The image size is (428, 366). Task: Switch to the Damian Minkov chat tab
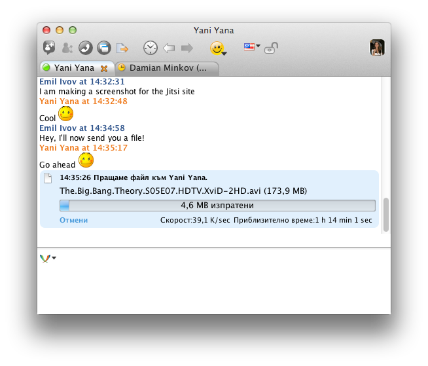[x=162, y=67]
